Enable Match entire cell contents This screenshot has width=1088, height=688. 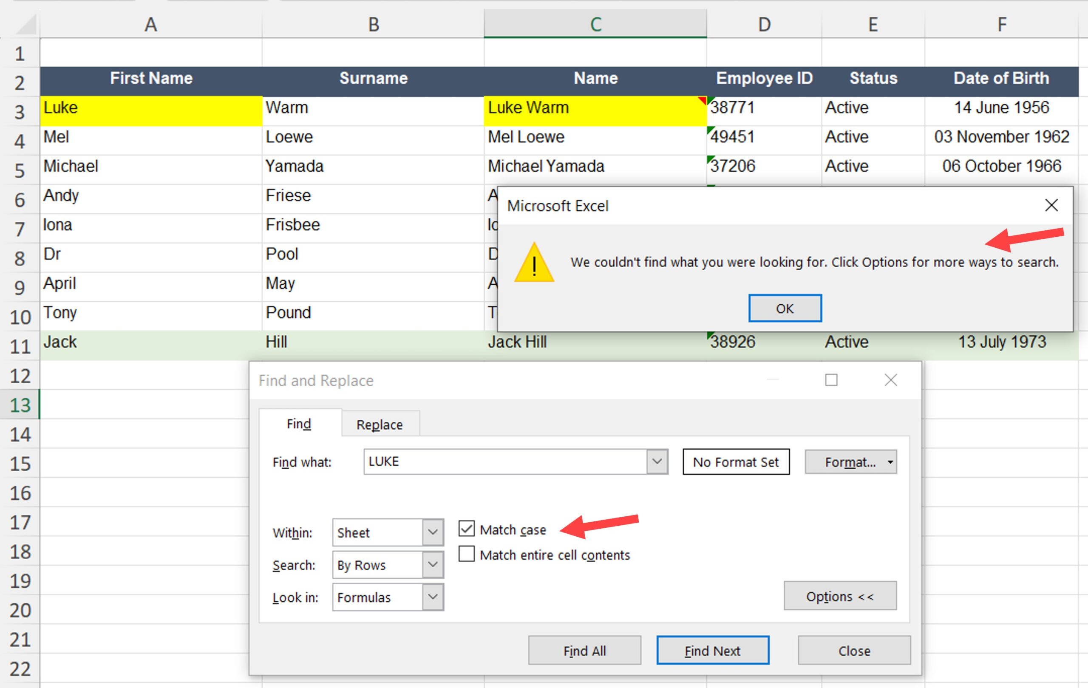(x=466, y=554)
